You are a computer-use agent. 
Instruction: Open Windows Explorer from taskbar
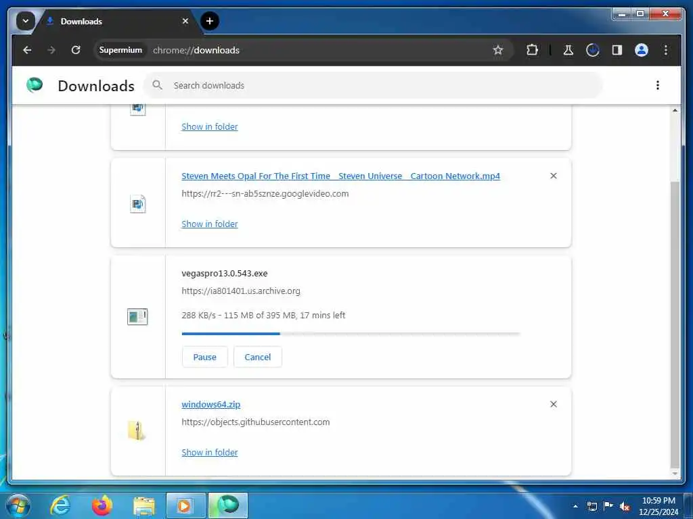click(144, 505)
